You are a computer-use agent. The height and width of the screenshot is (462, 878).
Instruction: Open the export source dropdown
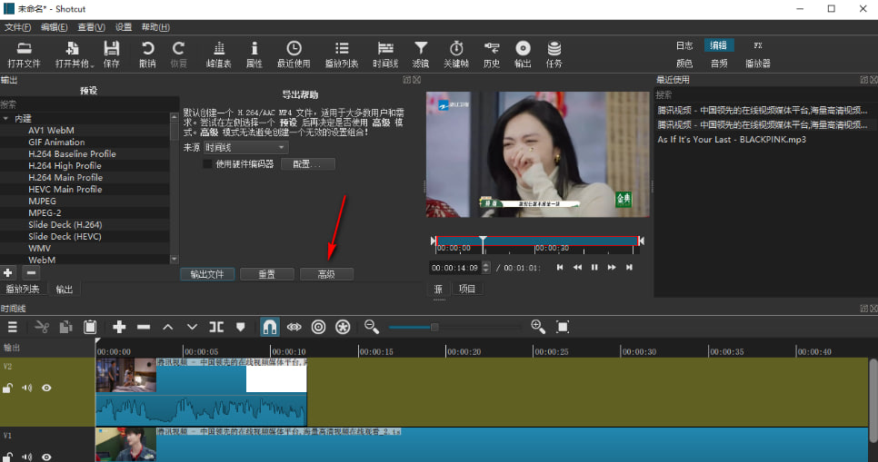click(245, 147)
